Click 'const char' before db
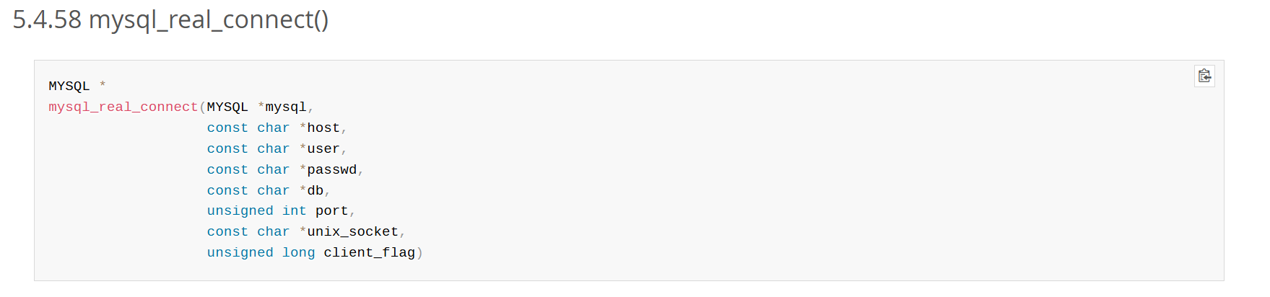This screenshot has width=1270, height=297. (x=248, y=190)
